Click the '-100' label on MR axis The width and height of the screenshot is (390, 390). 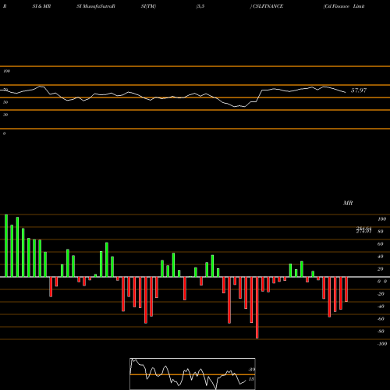382,344
